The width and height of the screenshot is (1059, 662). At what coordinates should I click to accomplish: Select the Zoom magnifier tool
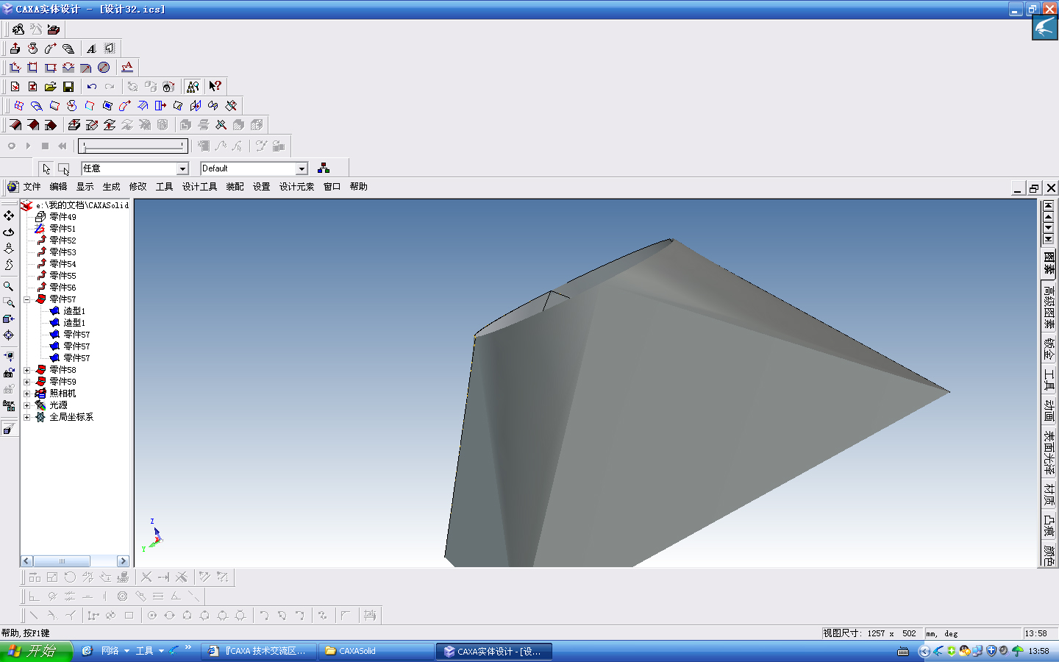click(x=9, y=286)
